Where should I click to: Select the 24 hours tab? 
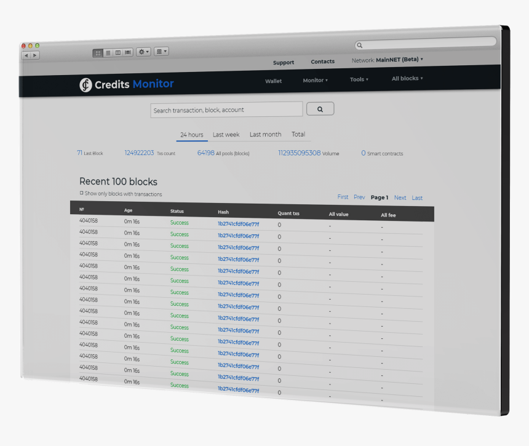pos(192,135)
